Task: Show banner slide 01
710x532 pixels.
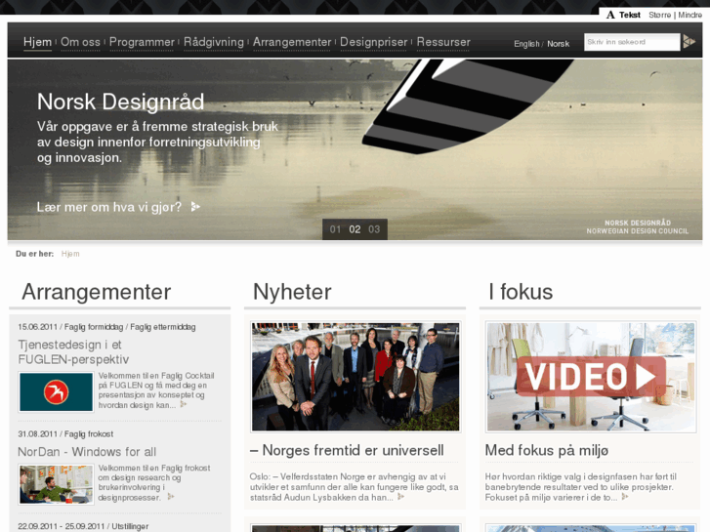Action: click(335, 229)
